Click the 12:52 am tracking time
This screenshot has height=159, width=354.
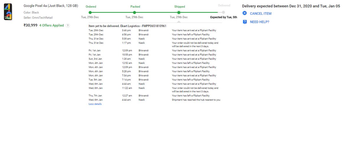pos(127,63)
